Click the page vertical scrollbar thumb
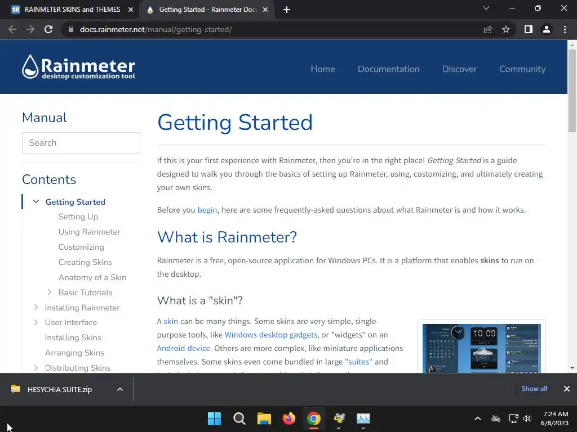577x432 pixels. pyautogui.click(x=572, y=91)
